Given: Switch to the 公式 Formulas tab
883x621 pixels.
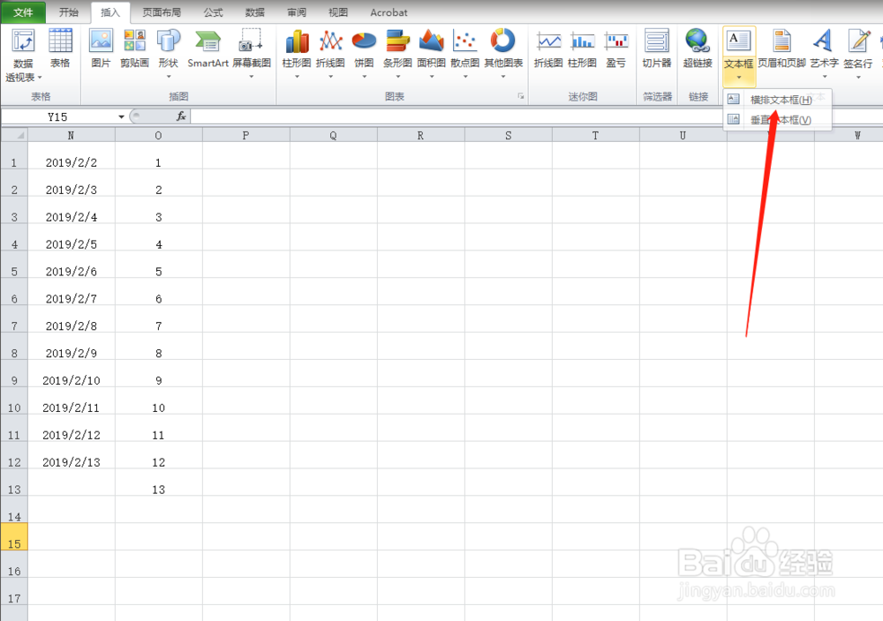Looking at the screenshot, I should click(214, 12).
